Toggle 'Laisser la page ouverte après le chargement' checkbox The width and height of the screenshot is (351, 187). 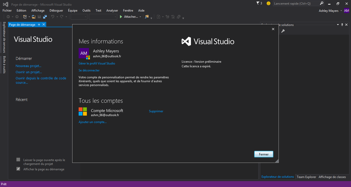point(18,160)
